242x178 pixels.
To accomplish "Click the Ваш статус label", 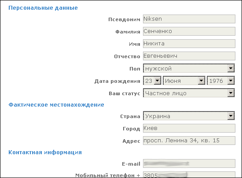I will pos(125,93).
